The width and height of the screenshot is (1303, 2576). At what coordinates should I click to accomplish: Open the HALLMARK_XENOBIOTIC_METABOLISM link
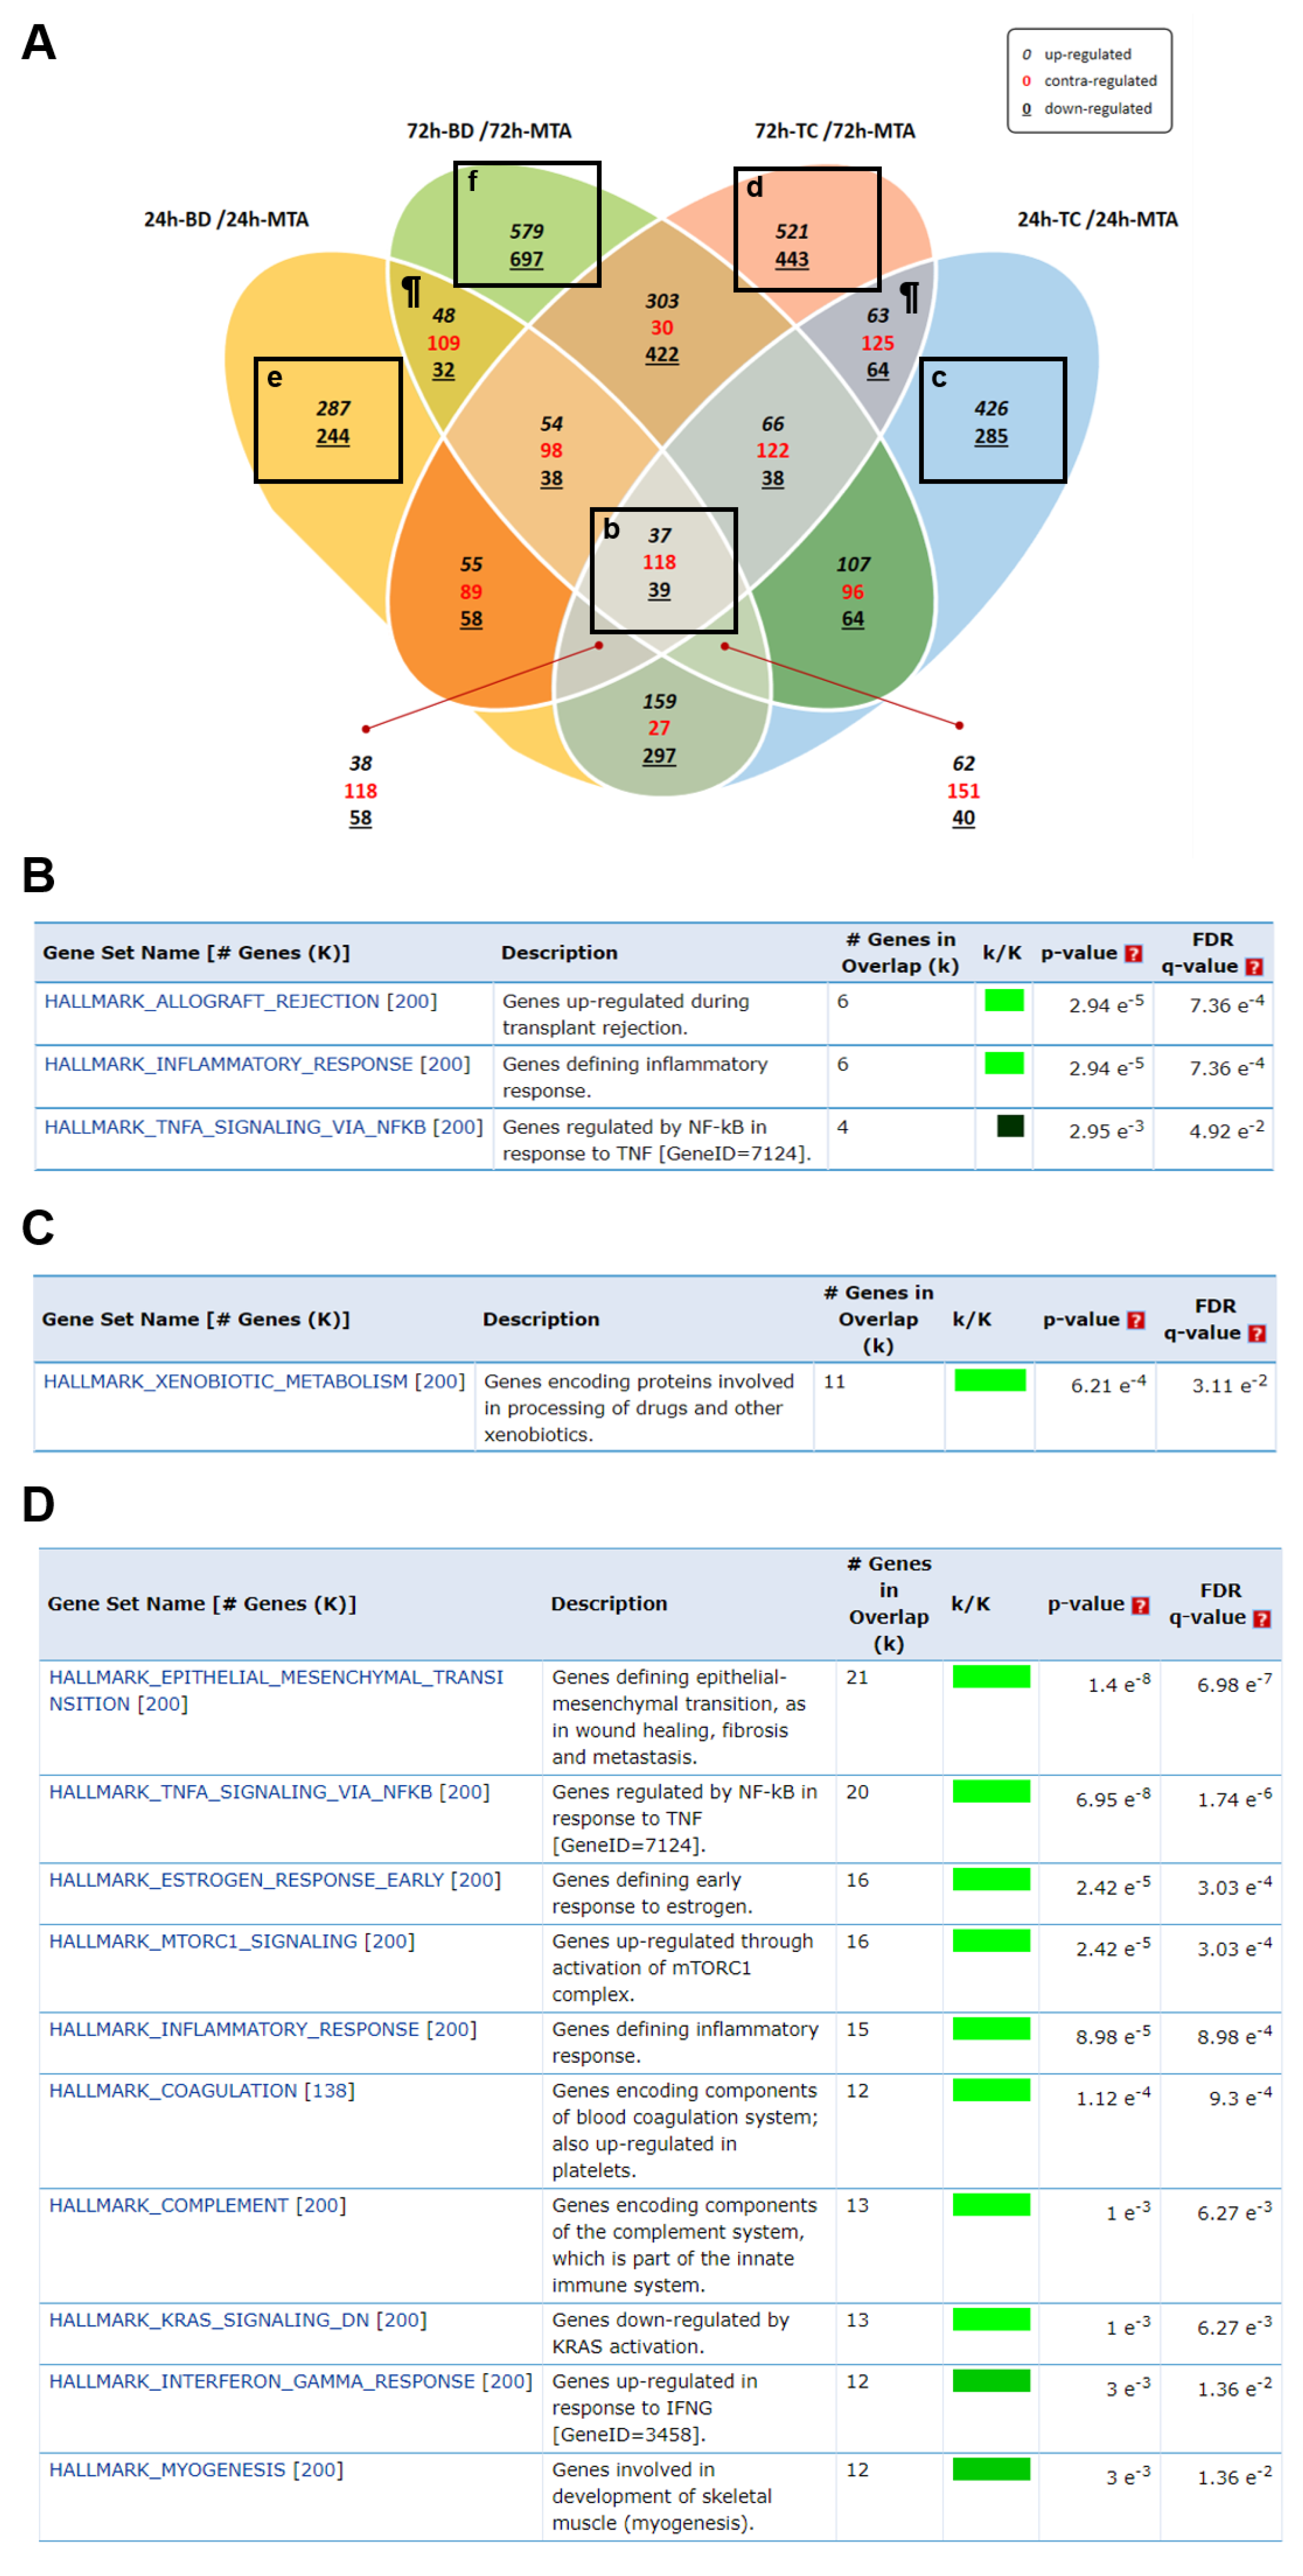click(225, 1381)
